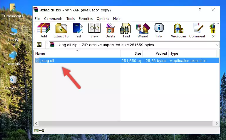The height and width of the screenshot is (140, 226).
Task: Click the WinRAR title bar icon
Action: point(36,10)
